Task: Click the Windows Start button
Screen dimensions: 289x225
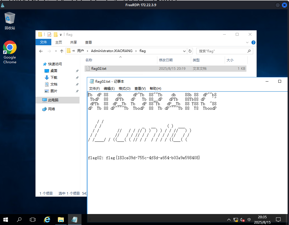Action: click(6, 219)
